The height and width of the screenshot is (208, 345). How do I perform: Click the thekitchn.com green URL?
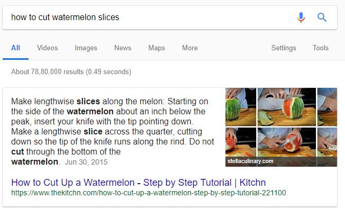tap(149, 193)
